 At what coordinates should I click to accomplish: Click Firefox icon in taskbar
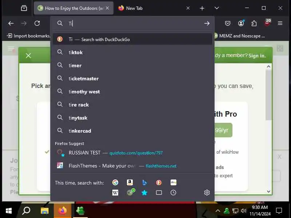[62, 211]
